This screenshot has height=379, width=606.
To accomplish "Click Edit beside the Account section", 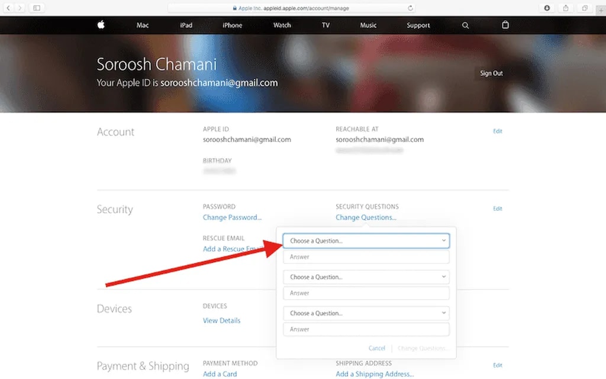I will pyautogui.click(x=498, y=131).
